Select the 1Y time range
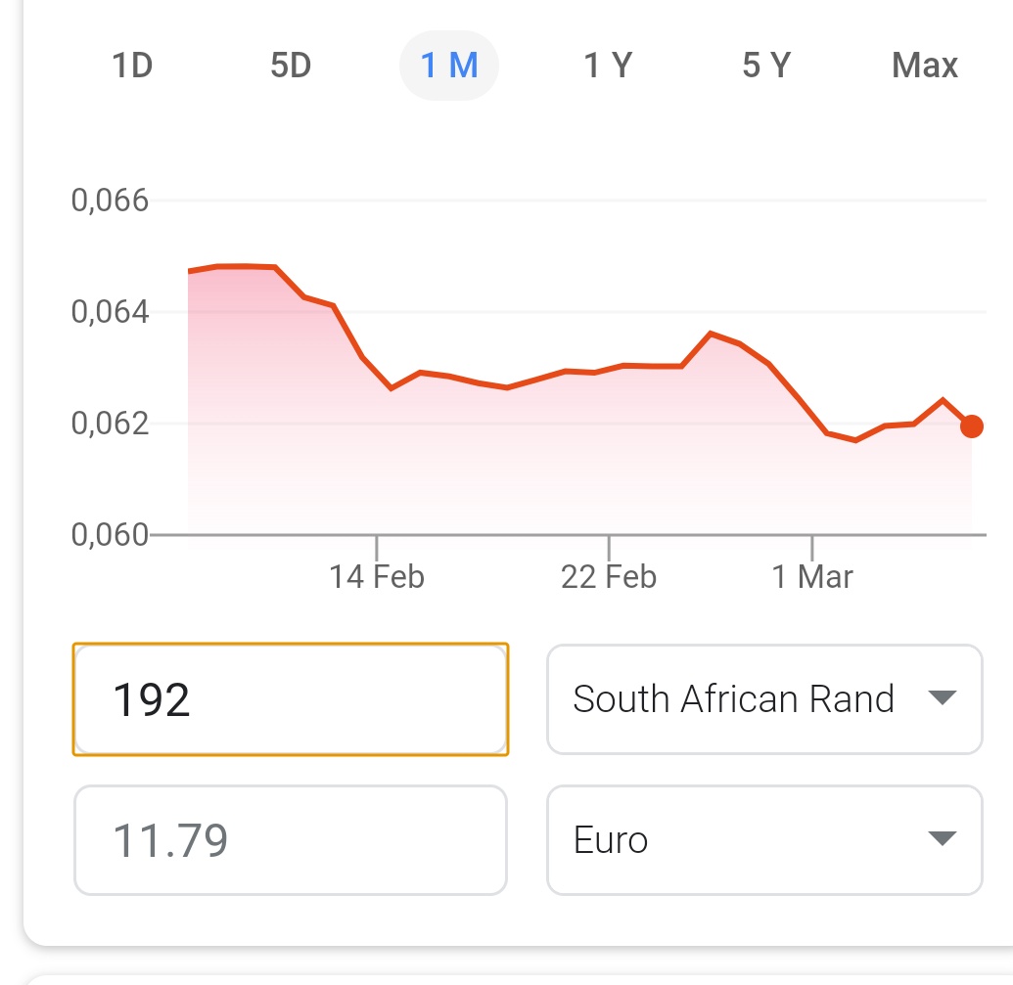This screenshot has height=985, width=1013. pyautogui.click(x=607, y=65)
